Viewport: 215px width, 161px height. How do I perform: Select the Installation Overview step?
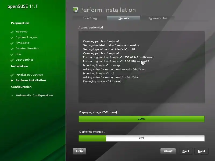pos(29,75)
